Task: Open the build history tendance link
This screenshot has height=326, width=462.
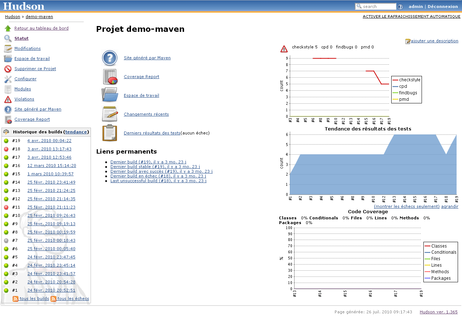Action: pos(76,132)
